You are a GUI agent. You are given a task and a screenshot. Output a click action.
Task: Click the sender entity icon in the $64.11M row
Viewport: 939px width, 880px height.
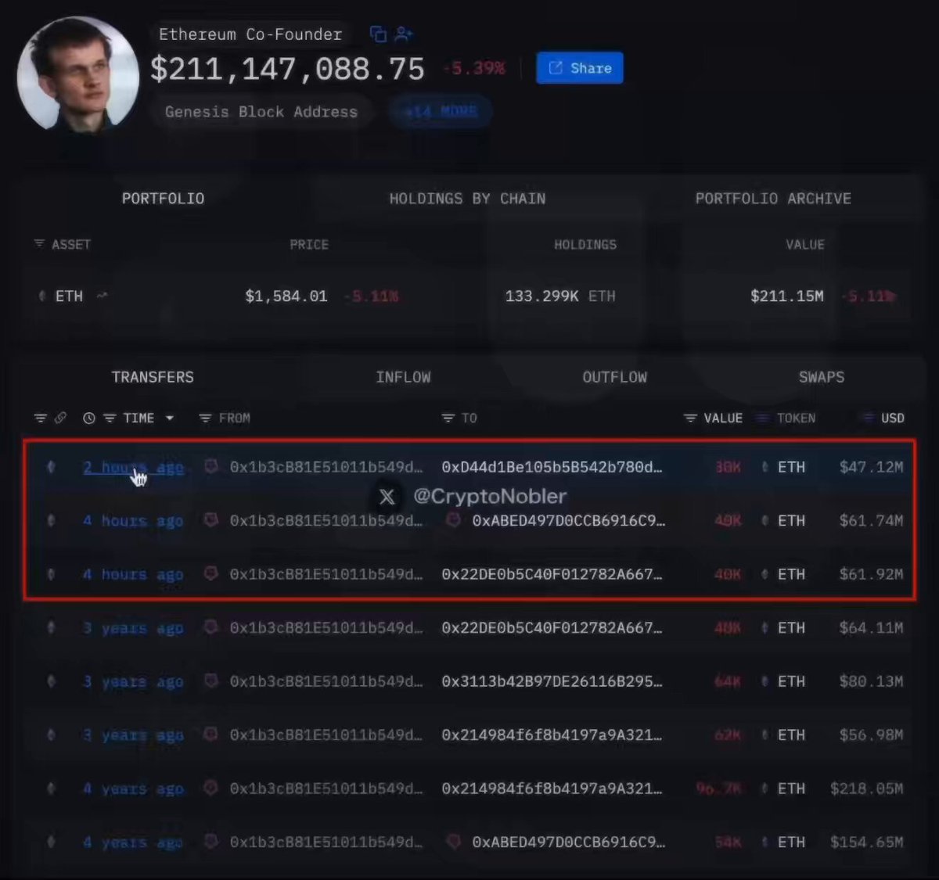click(210, 627)
